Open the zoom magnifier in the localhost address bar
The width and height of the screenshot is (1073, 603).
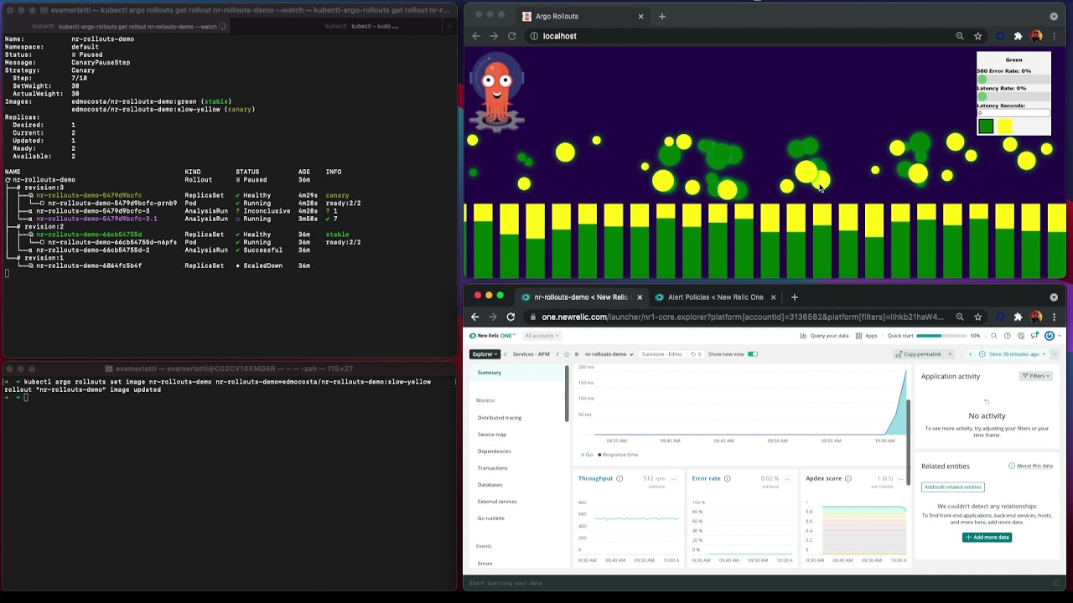point(960,36)
